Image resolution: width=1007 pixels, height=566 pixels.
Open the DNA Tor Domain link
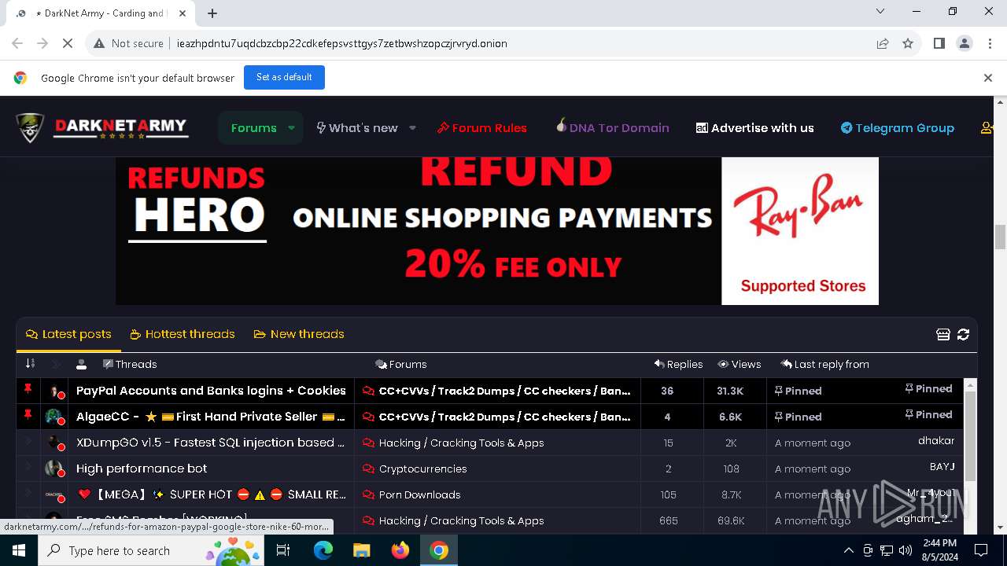(612, 128)
